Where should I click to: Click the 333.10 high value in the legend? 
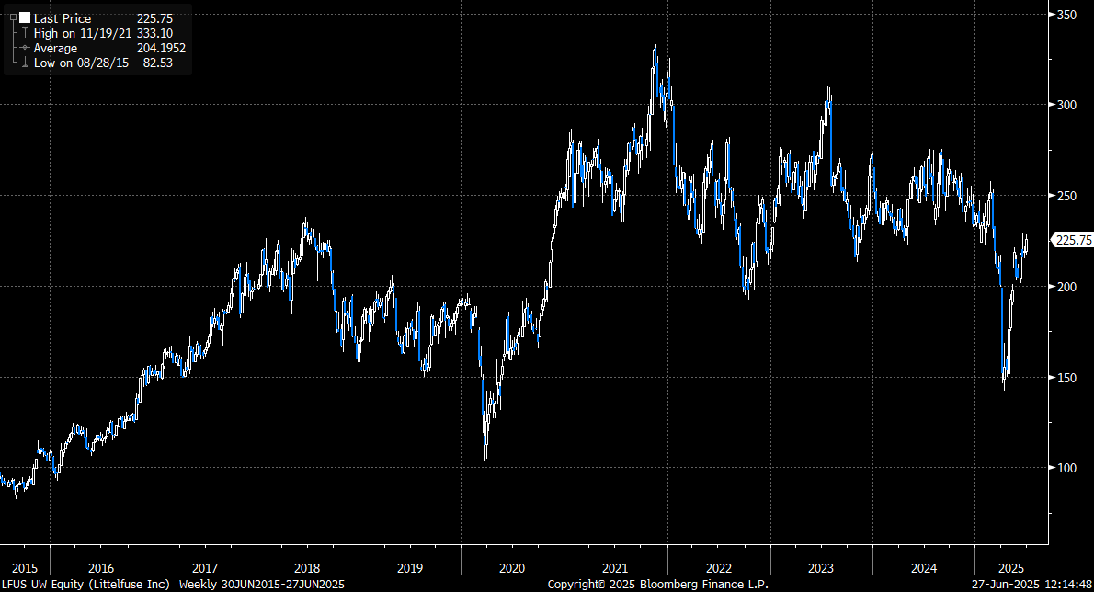click(154, 33)
